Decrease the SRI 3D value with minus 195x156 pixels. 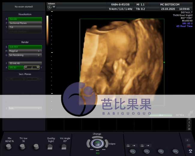[26, 67]
